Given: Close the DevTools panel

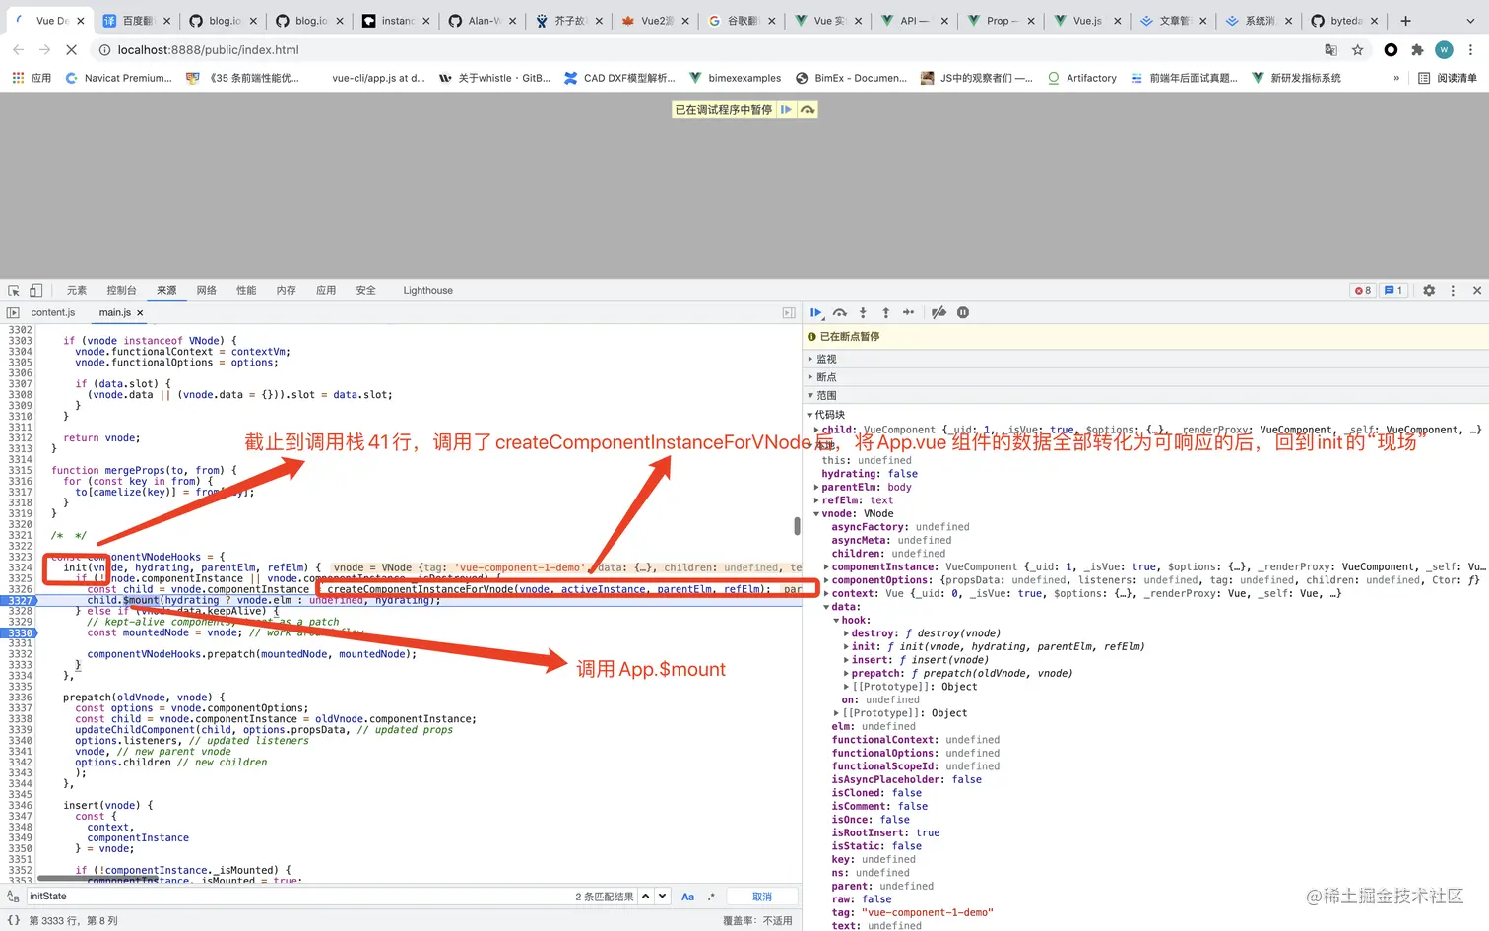Looking at the screenshot, I should tap(1477, 291).
